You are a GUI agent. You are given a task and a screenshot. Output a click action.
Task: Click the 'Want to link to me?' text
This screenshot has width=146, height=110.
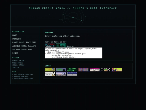56,42
